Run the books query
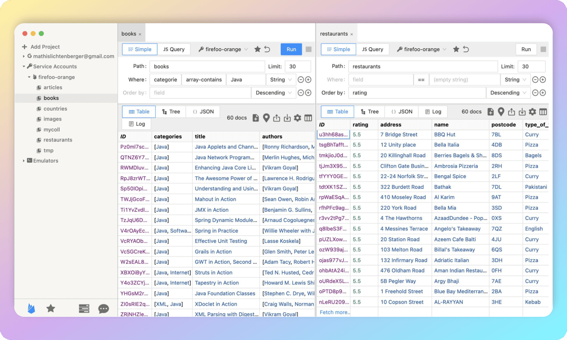This screenshot has width=567, height=340. tap(291, 49)
